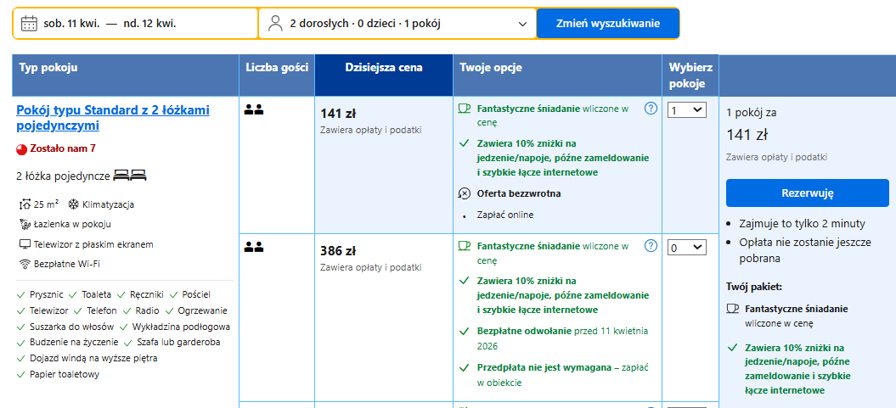The image size is (896, 408).
Task: Click Bezpłatne odwołanie przed 11 kwietnia text
Action: pos(562,338)
